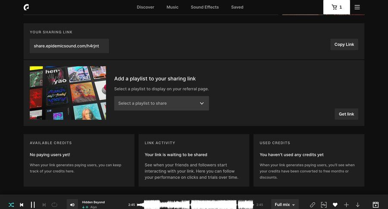This screenshot has height=209, width=388.
Task: Open the shopping cart with 1 item
Action: click(337, 7)
